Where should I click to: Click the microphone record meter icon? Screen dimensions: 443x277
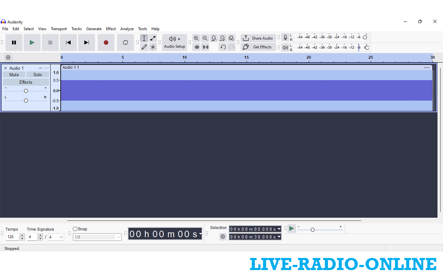[286, 37]
